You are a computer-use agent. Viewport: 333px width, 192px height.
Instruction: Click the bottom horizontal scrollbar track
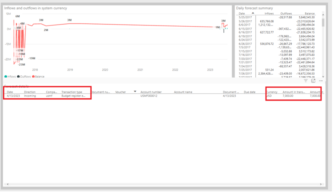[x=164, y=184]
